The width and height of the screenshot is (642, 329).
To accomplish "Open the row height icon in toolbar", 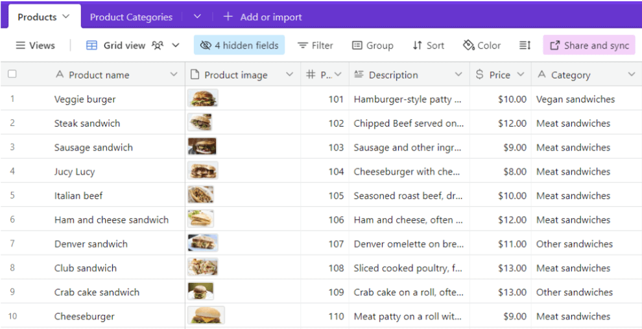I will 525,45.
